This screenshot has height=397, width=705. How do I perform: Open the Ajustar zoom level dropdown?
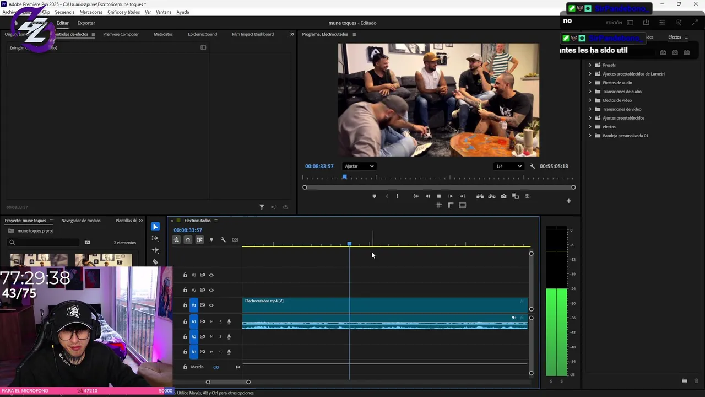[359, 166]
